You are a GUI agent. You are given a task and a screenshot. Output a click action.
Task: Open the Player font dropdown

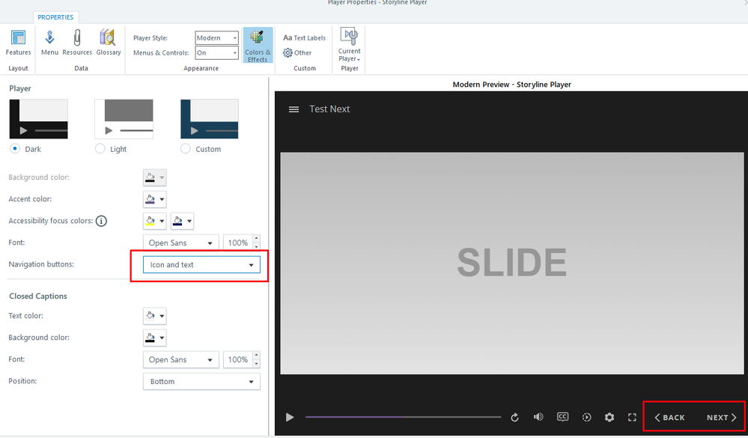click(x=180, y=243)
